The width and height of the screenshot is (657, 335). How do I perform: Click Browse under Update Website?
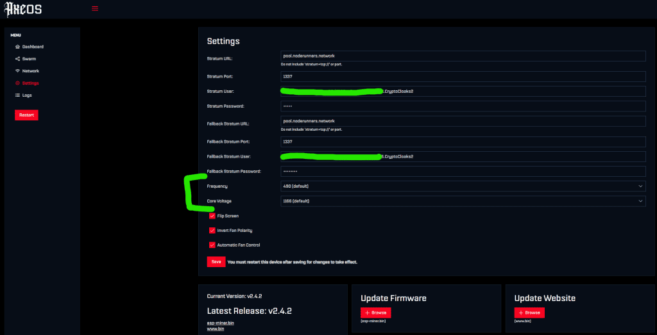pyautogui.click(x=529, y=313)
